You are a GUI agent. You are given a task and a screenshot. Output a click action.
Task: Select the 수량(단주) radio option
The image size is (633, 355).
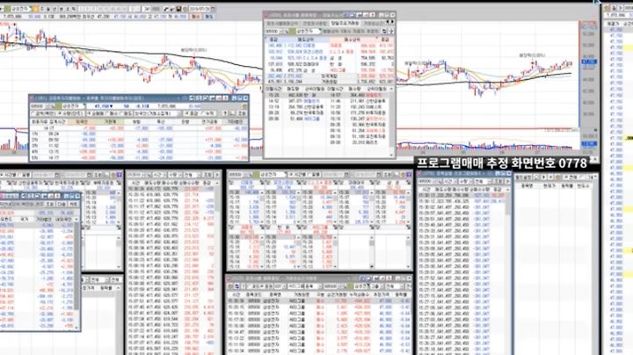[x=70, y=113]
